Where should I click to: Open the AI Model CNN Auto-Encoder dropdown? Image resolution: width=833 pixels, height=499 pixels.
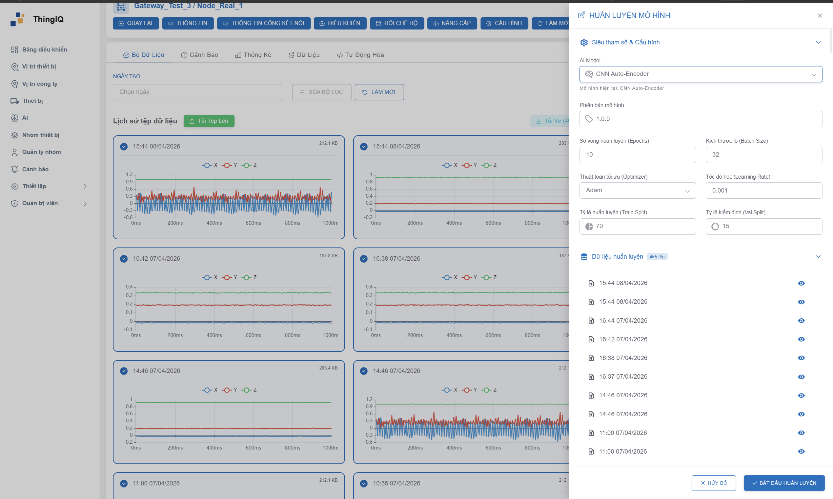700,74
